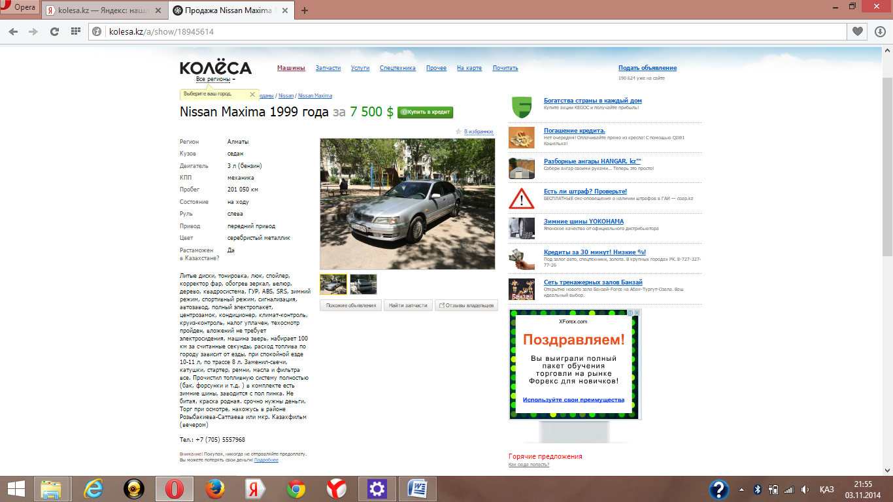Add listing to favorites via В избранное
This screenshot has height=502, width=893.
tap(479, 131)
